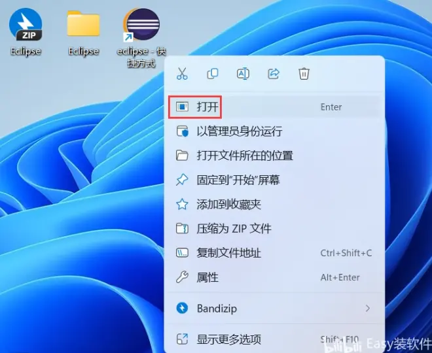Select the Eclipse folder desktop icon
The height and width of the screenshot is (353, 432).
(84, 33)
